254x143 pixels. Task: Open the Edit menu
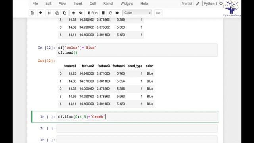(x=48, y=4)
